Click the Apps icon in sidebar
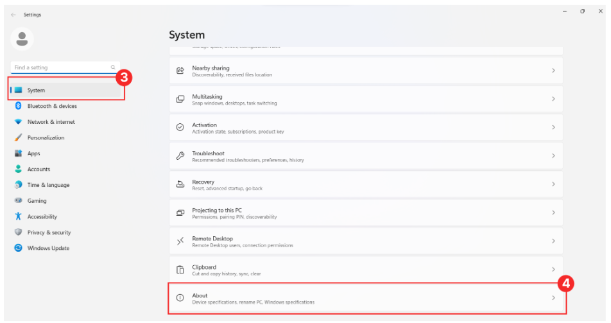 coord(19,153)
